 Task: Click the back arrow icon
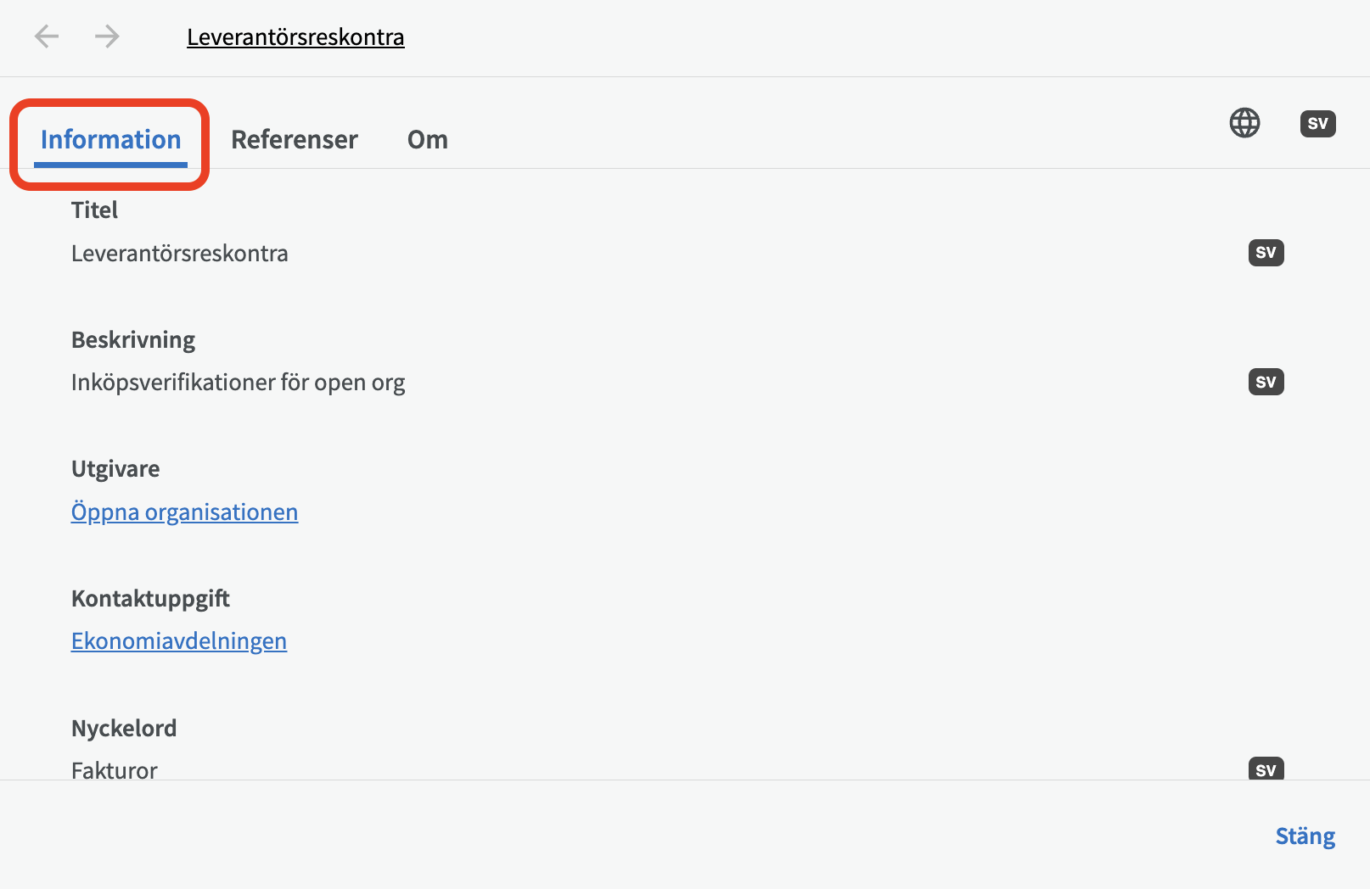[47, 36]
